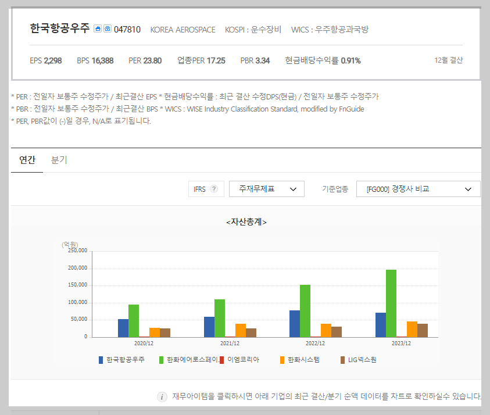Click the 2021/12 green bar
This screenshot has height=415, width=490.
coord(219,318)
